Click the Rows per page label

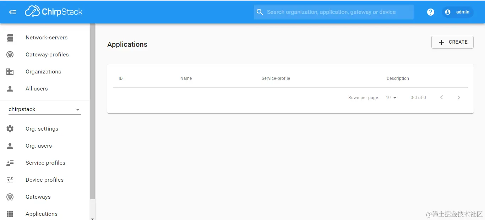tap(364, 98)
